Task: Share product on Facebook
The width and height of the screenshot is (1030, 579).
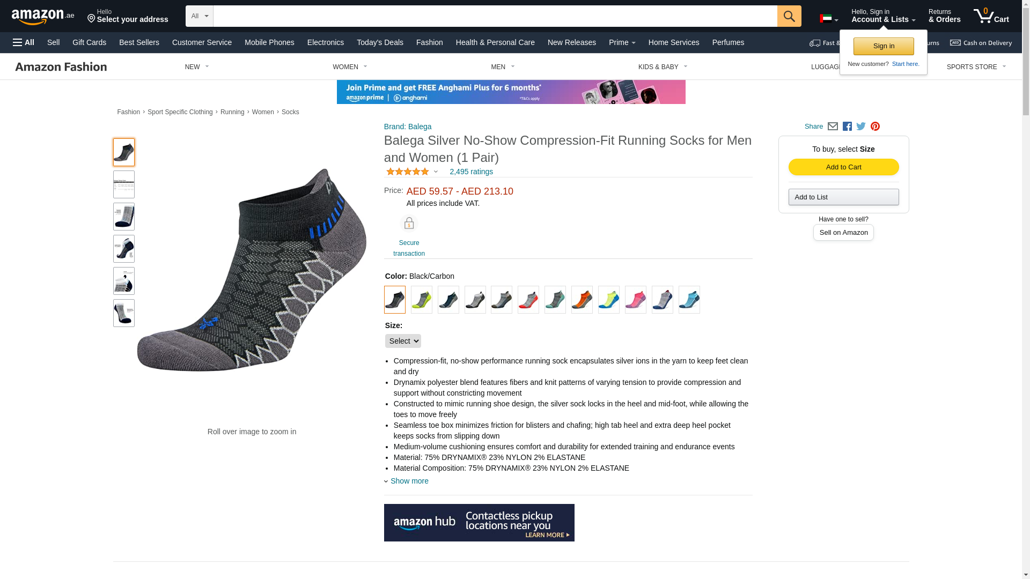Action: coord(847,127)
